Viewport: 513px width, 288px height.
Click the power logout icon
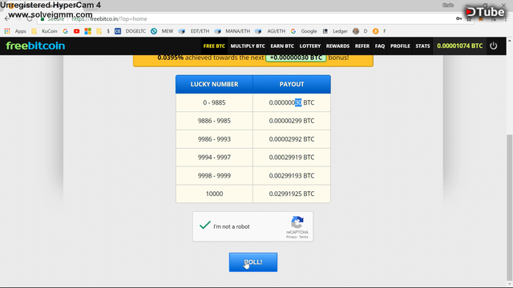click(494, 46)
